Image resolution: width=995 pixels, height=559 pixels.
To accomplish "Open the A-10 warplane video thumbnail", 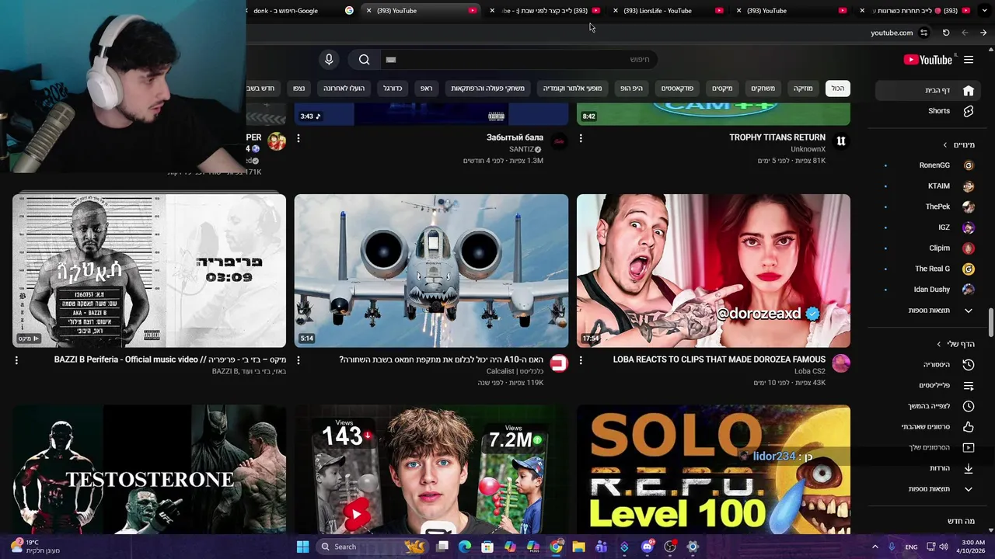I will 431,271.
